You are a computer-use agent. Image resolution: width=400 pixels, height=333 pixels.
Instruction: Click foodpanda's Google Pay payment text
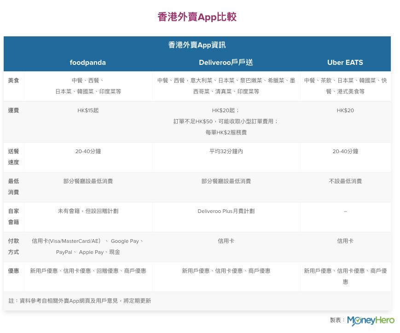coord(127,241)
